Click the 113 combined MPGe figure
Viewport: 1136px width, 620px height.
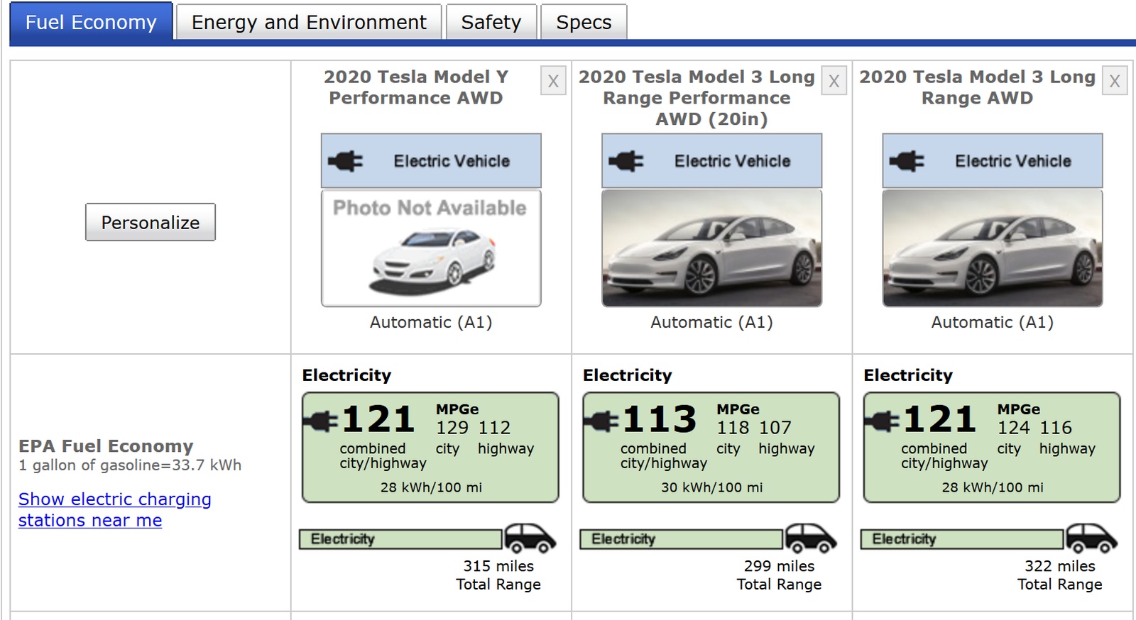coord(660,419)
